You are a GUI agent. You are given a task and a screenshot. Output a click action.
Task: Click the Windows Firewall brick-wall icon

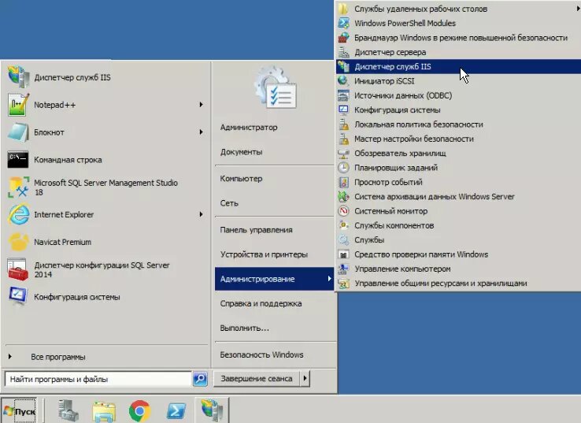(343, 38)
